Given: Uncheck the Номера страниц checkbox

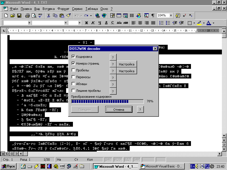Looking at the screenshot, I should (x=73, y=63).
